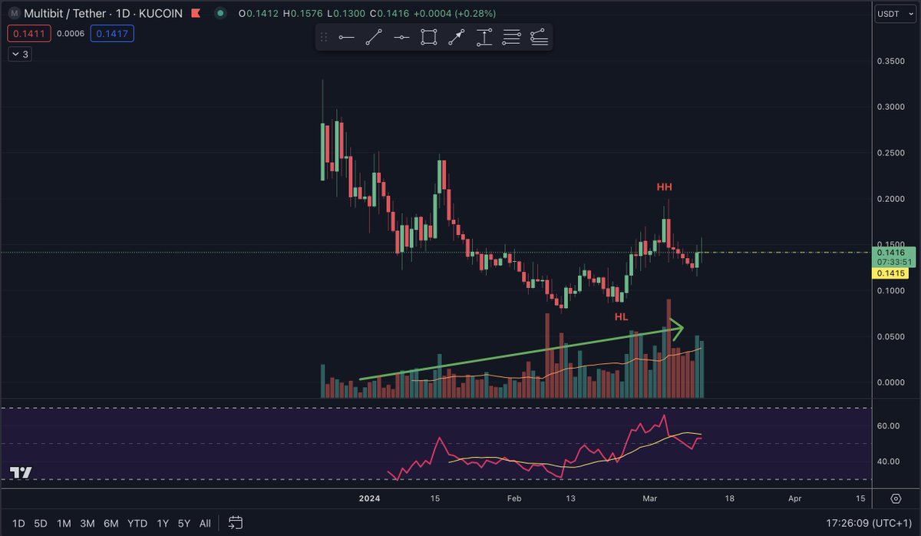Click the Mar time axis label
921x536 pixels.
[651, 498]
